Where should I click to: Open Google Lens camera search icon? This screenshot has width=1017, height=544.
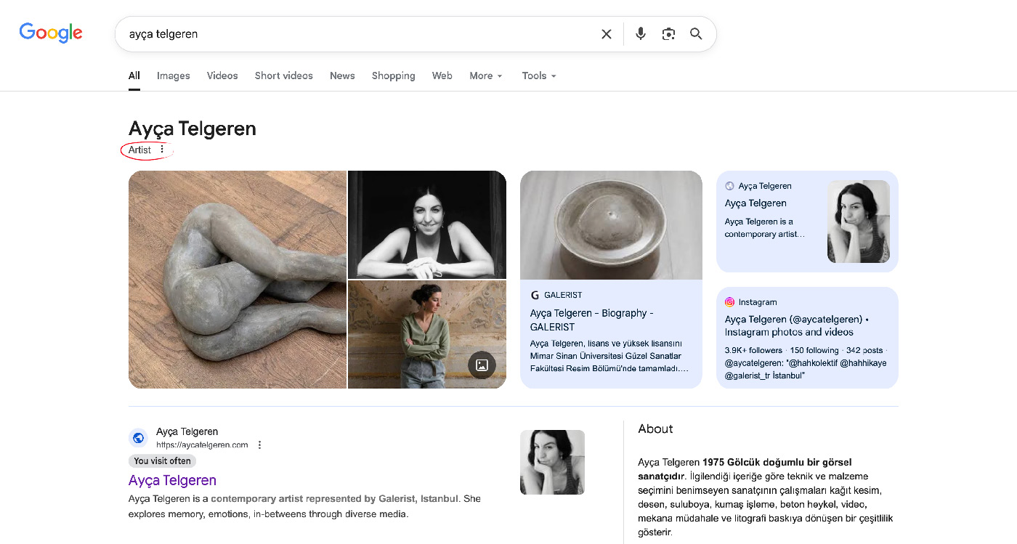668,34
